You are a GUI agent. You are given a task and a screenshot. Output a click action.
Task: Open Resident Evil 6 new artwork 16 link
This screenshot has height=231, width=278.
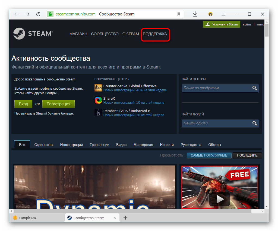(134, 115)
